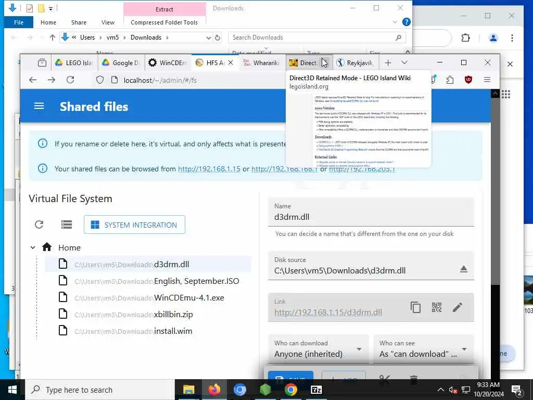
Task: Click the file icon next to install.wim
Action: coord(63,331)
